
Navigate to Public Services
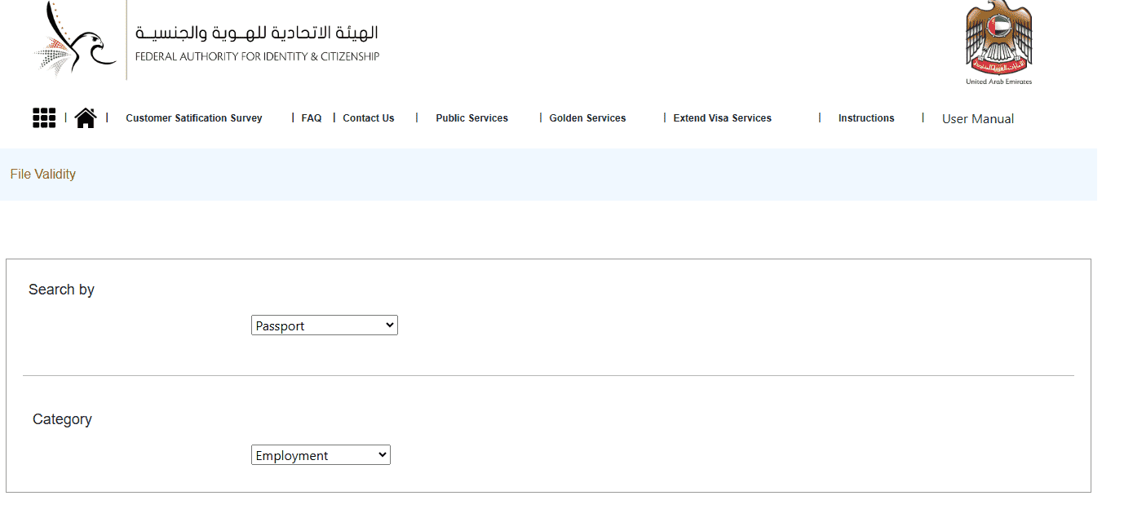471,117
